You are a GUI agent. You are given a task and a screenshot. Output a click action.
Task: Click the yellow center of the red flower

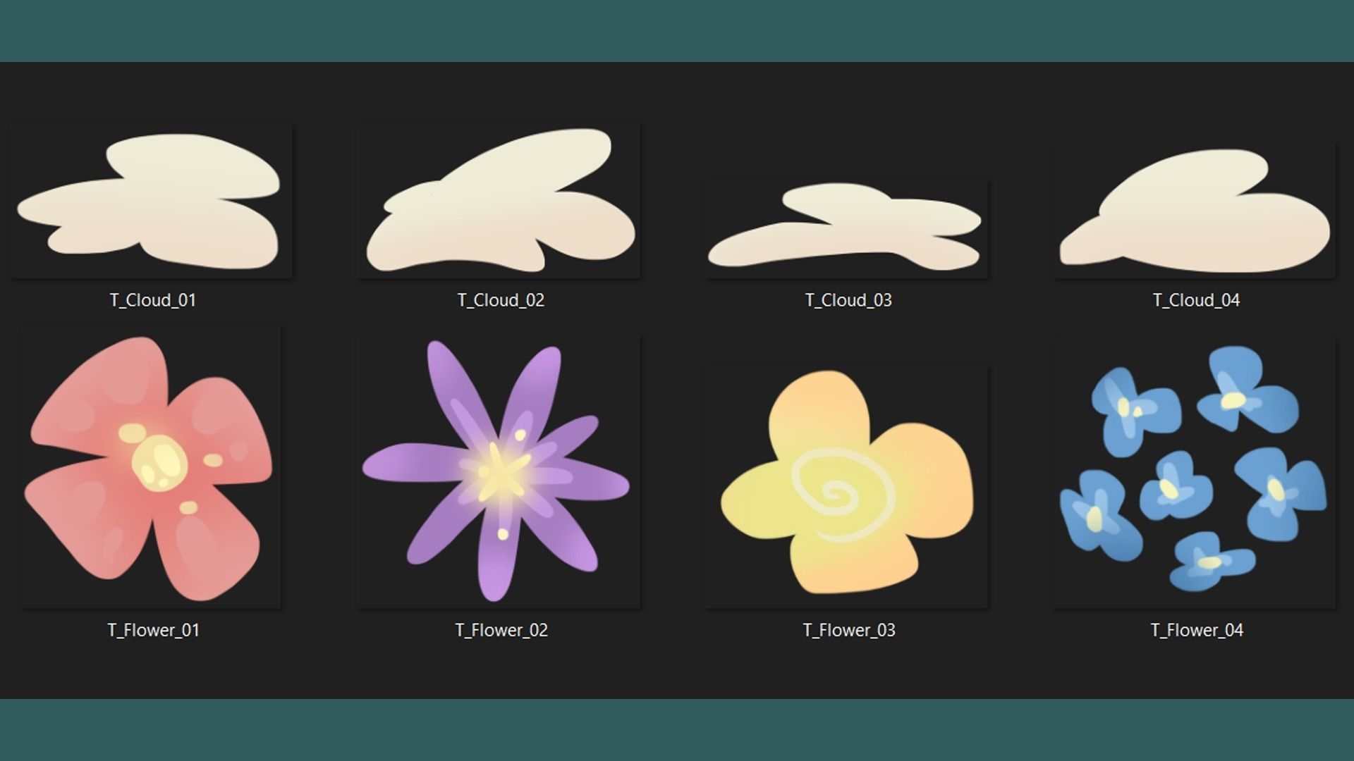tap(160, 463)
